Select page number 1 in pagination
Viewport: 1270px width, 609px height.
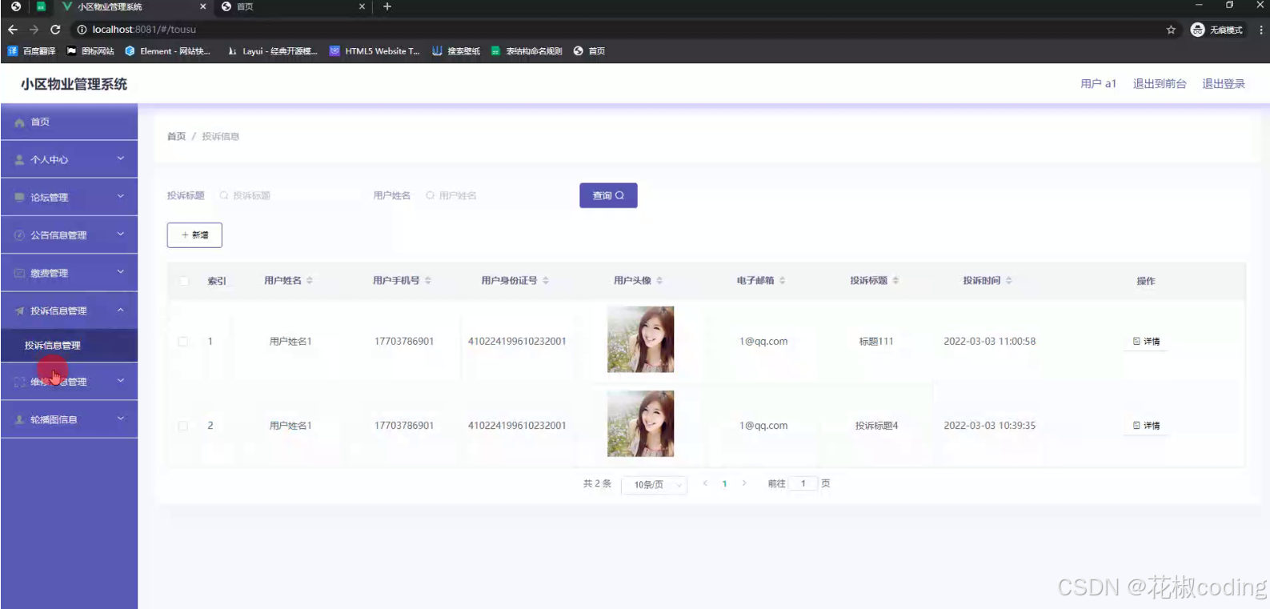[724, 483]
